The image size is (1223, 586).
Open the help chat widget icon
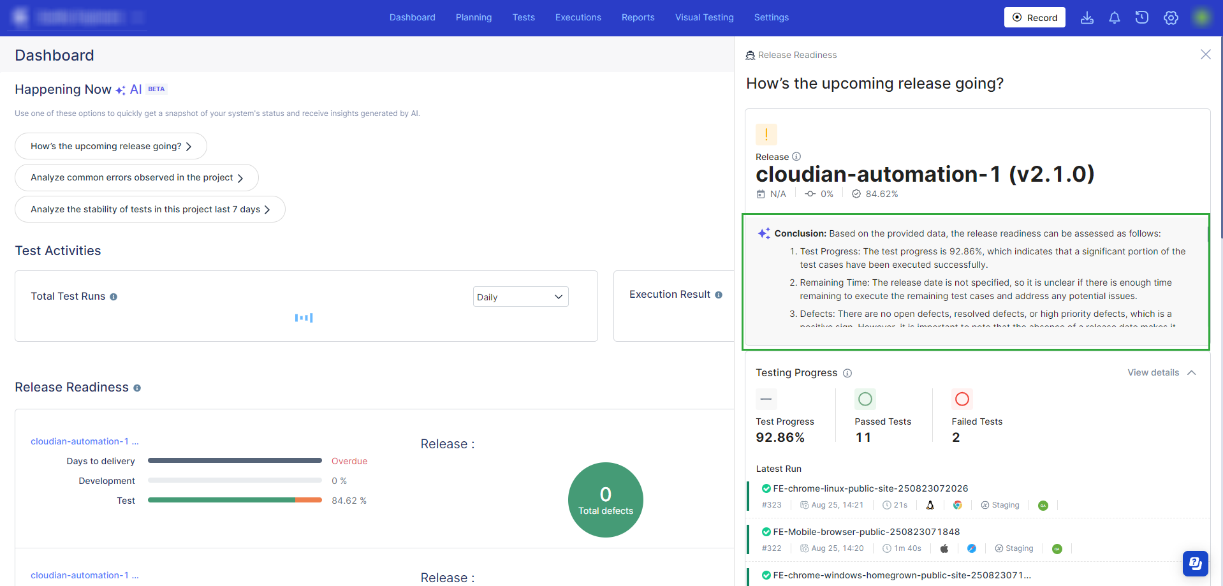(x=1195, y=563)
